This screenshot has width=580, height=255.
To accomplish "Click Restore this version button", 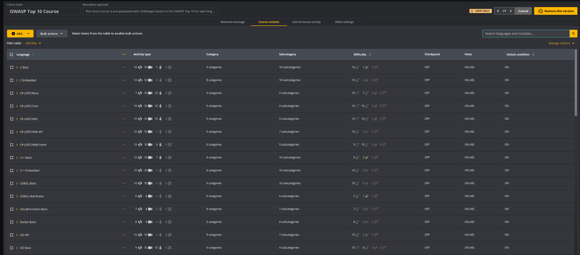I will coord(556,11).
